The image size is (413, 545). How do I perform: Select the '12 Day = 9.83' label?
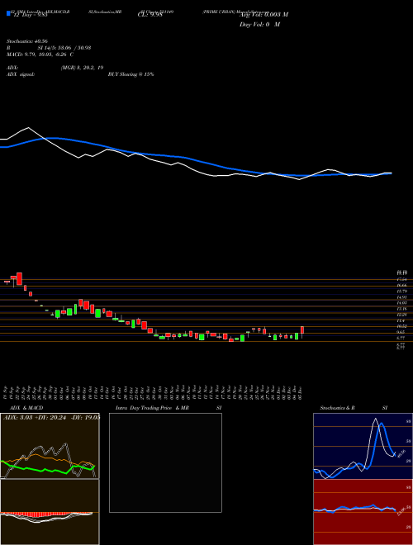pyautogui.click(x=30, y=15)
